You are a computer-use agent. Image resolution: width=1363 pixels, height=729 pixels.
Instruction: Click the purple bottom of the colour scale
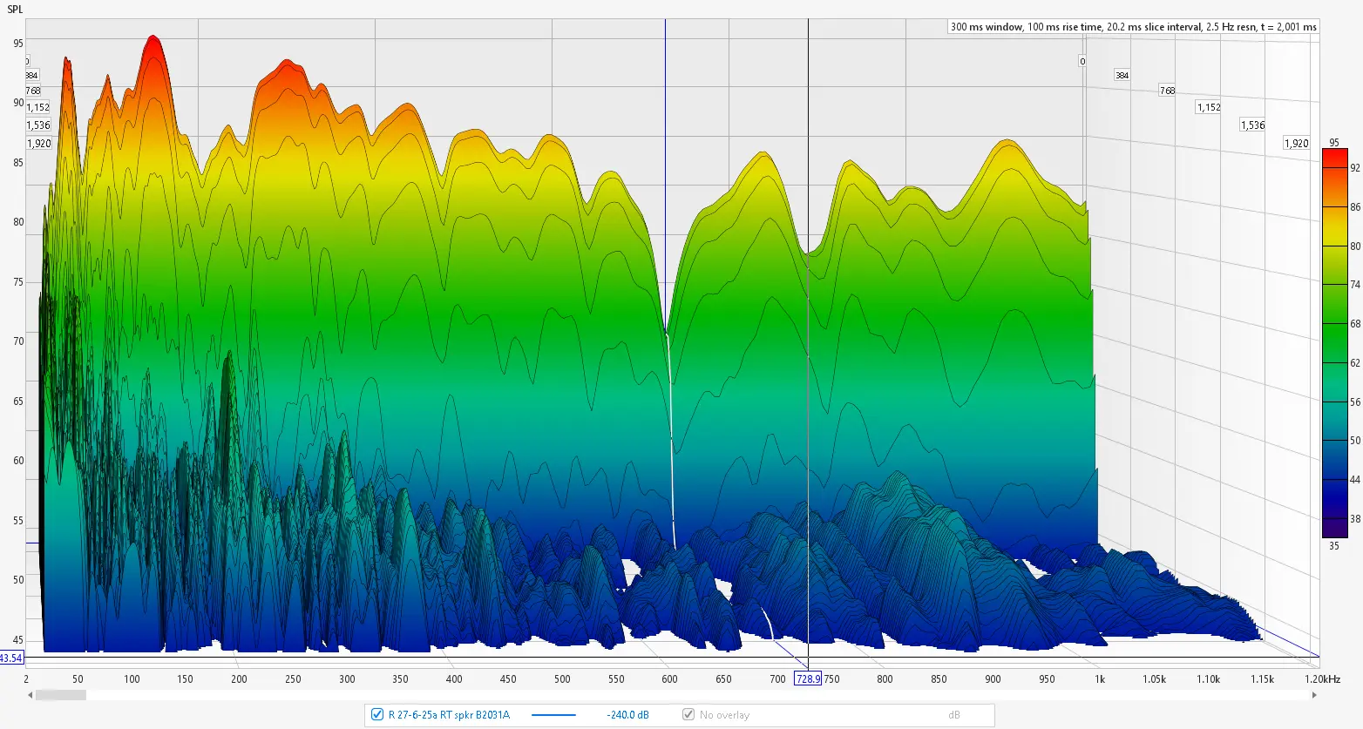point(1334,527)
